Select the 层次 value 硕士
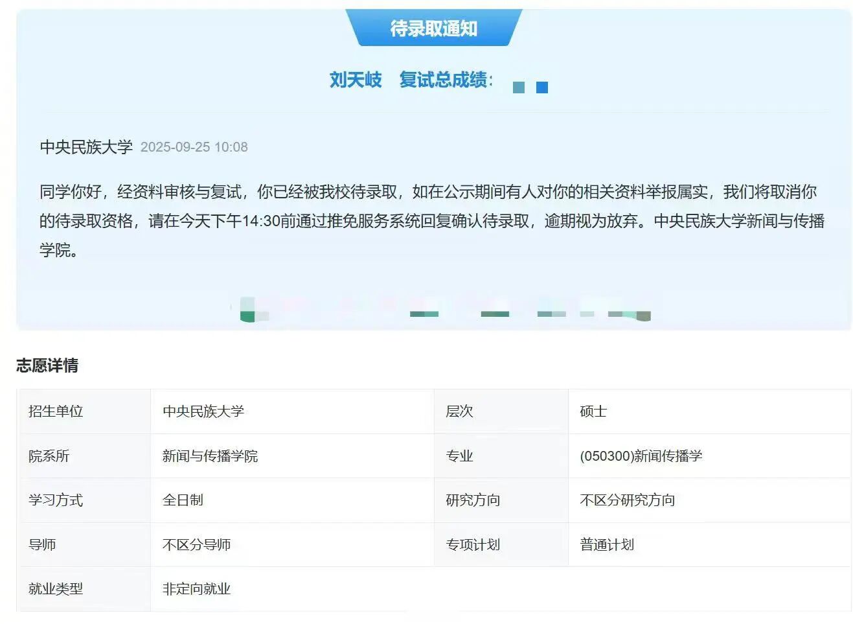 click(593, 411)
